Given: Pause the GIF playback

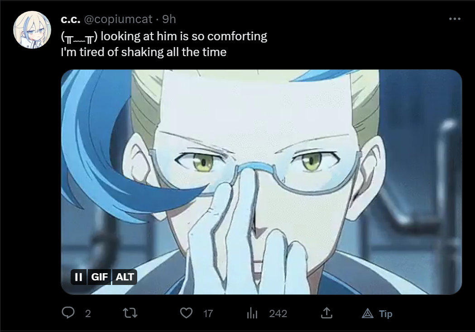Looking at the screenshot, I should coord(78,277).
